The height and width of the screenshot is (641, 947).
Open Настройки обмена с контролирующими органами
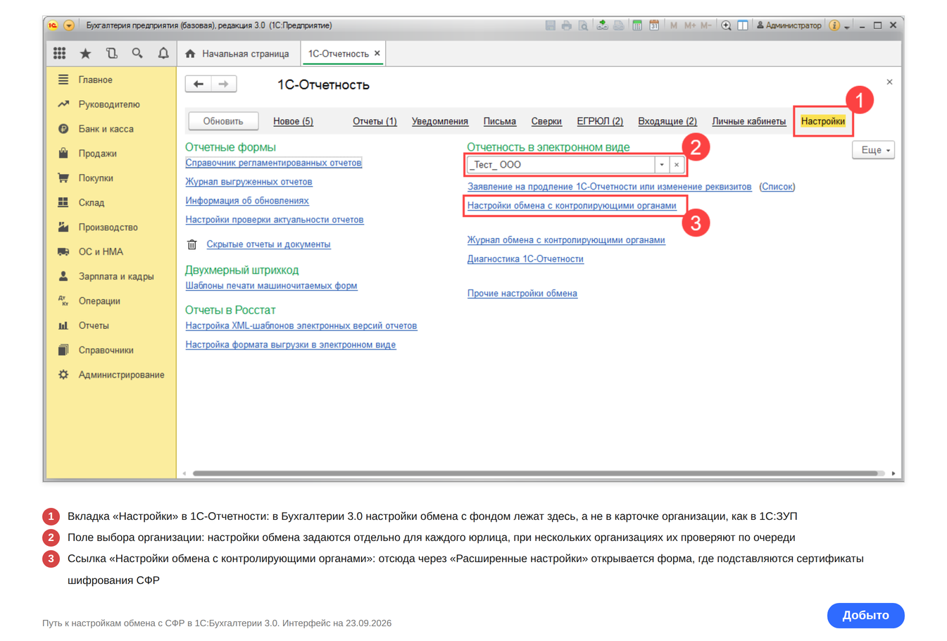pos(572,206)
